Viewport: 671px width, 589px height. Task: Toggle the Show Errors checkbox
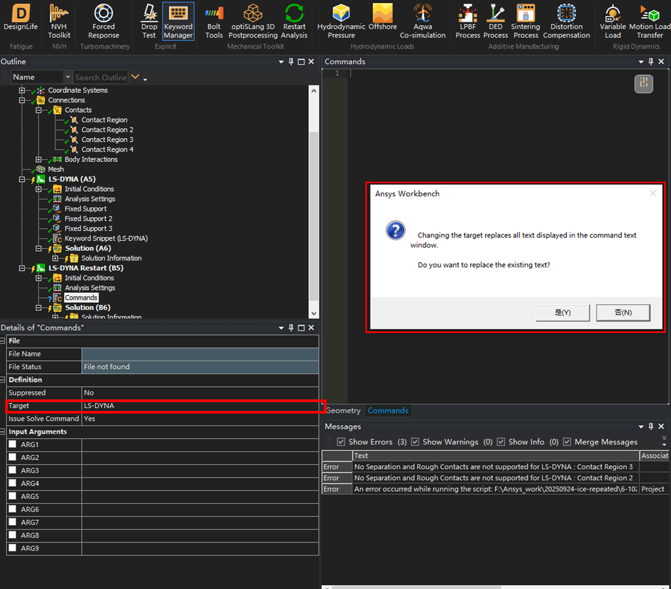pos(341,442)
